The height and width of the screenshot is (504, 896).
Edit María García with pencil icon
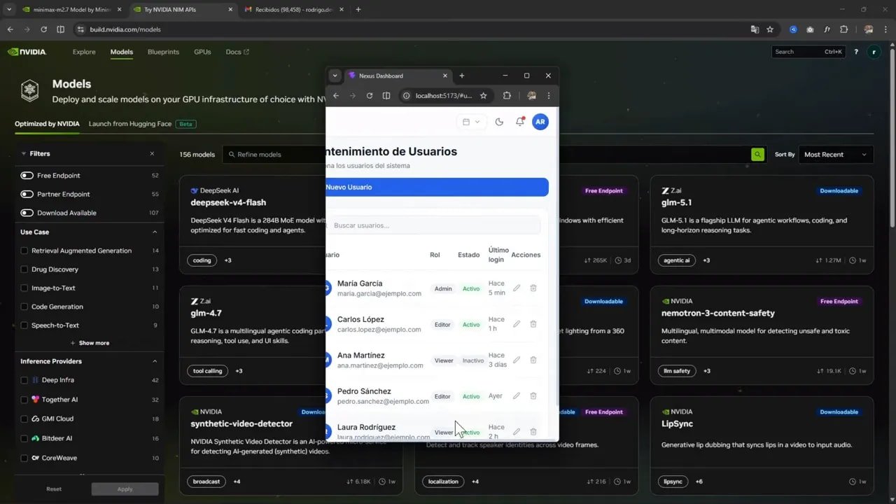point(517,288)
